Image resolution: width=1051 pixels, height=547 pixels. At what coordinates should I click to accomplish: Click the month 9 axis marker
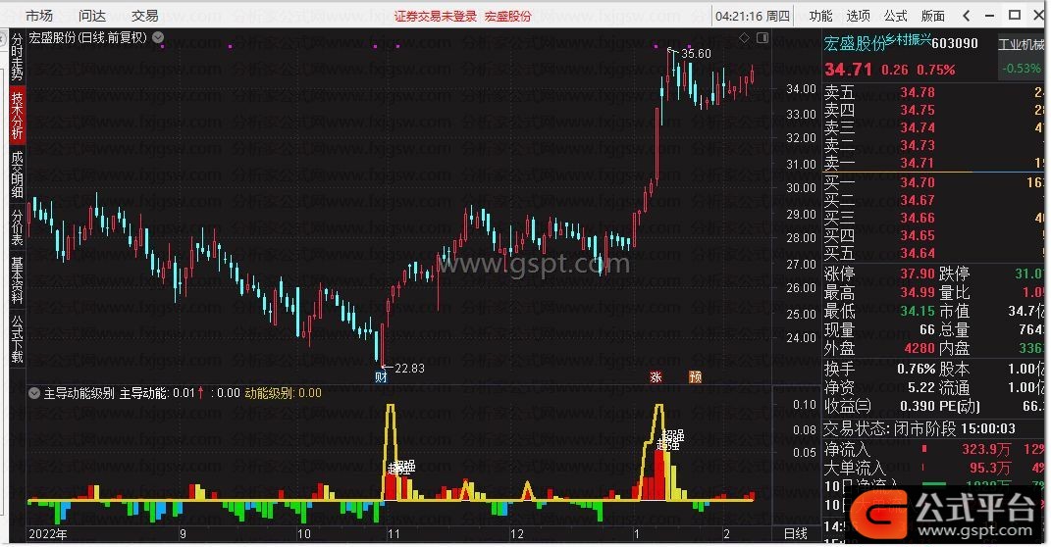(x=183, y=534)
